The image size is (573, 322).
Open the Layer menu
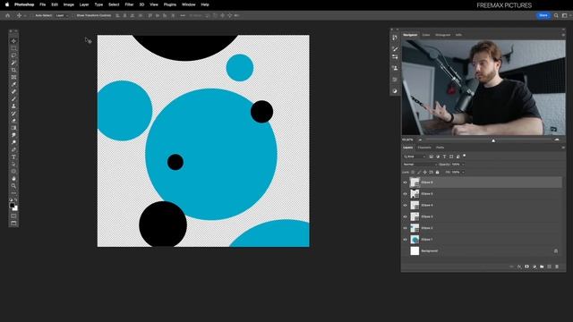tap(84, 4)
